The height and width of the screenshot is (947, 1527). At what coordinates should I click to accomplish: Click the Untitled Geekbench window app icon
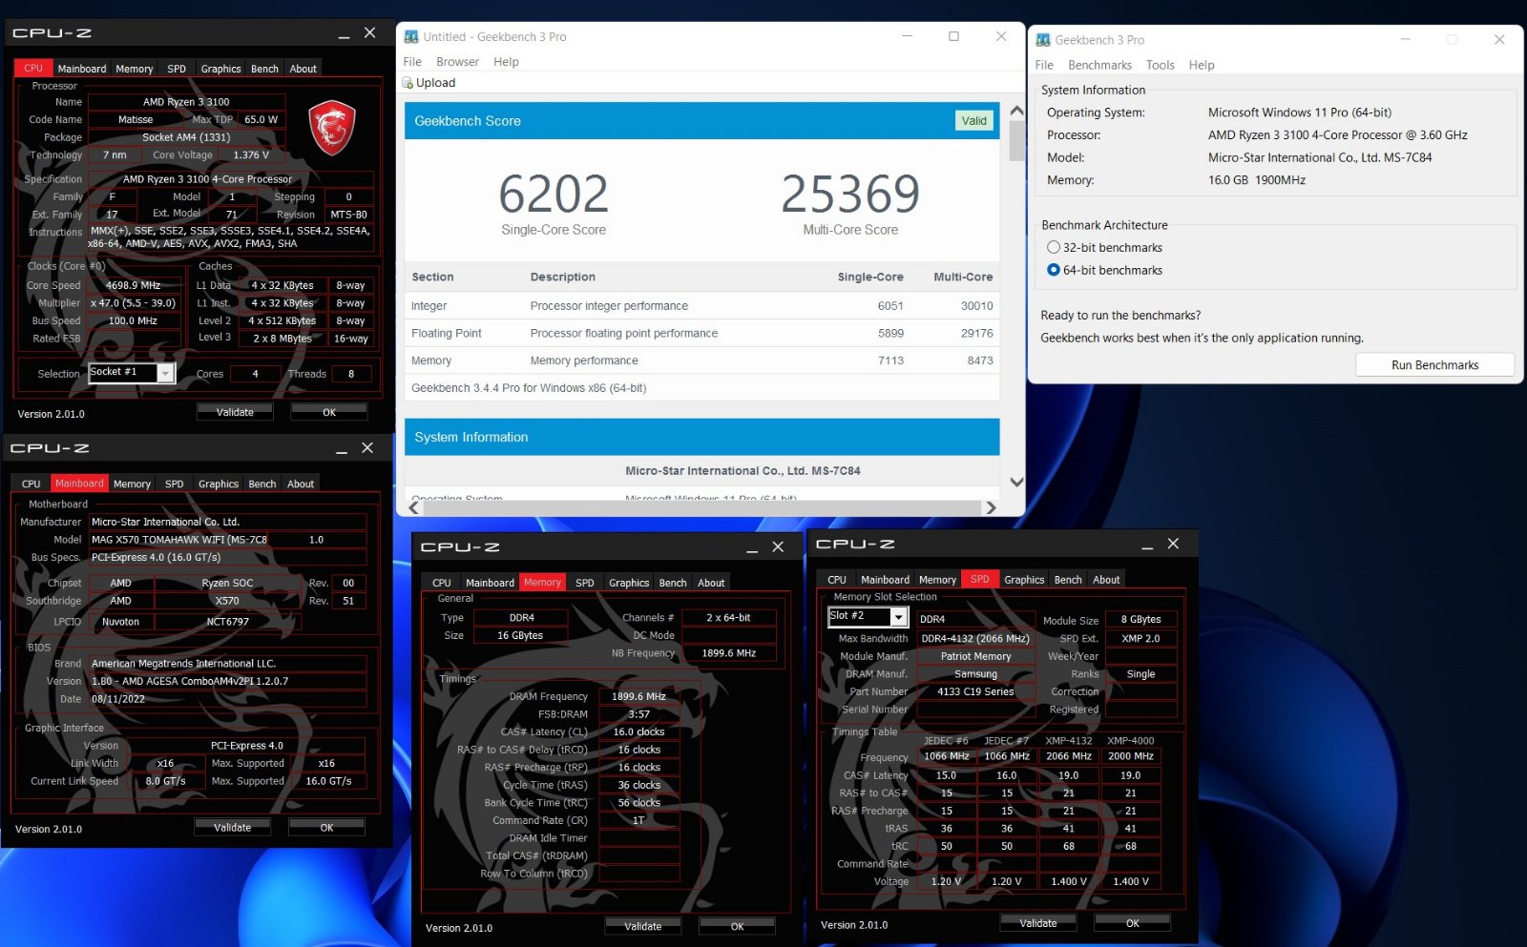[x=411, y=37]
